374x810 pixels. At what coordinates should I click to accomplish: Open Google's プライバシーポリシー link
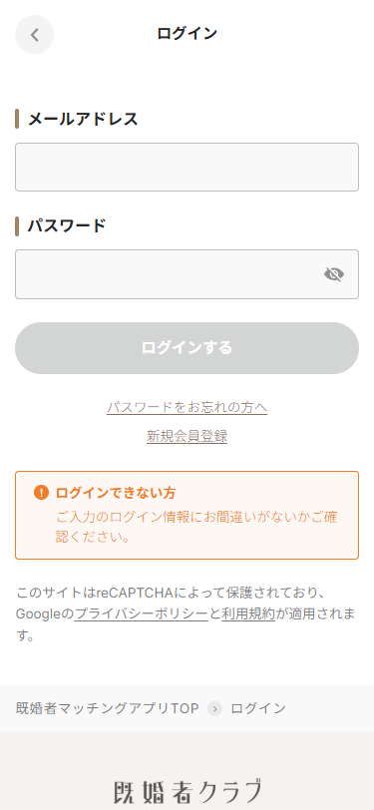(141, 614)
